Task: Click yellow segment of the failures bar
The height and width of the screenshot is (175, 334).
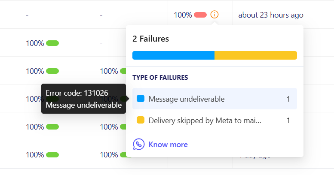Action: tap(256, 55)
